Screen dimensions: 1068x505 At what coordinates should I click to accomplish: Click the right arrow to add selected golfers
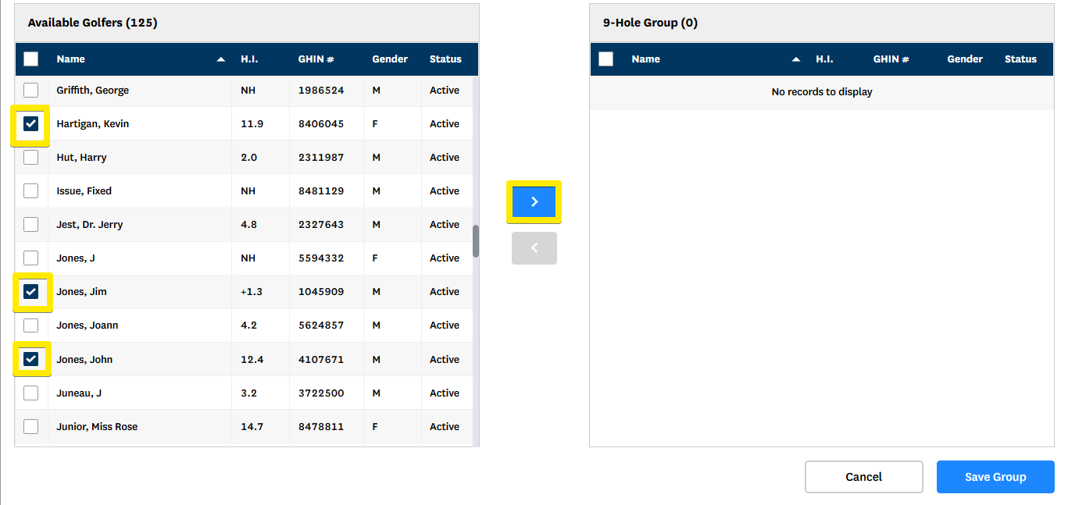tap(534, 201)
